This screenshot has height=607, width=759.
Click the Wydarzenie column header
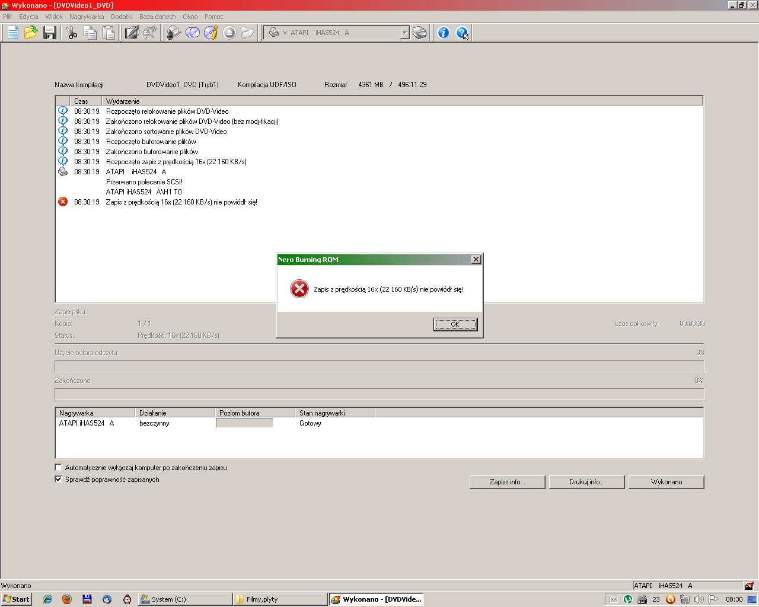click(402, 101)
